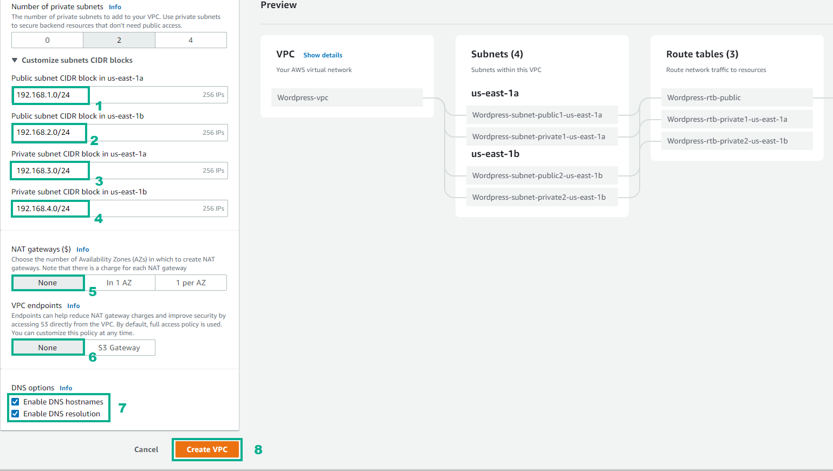
Task: Click the Create VPC button
Action: pos(207,449)
